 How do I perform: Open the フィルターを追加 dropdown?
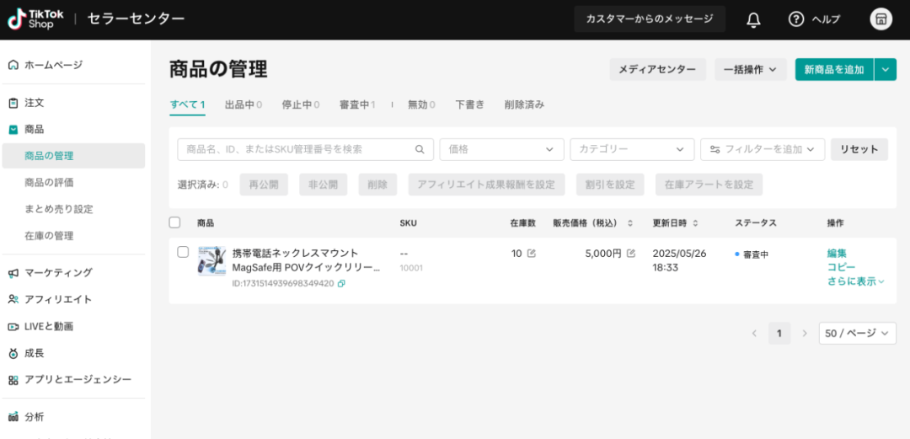click(x=763, y=149)
